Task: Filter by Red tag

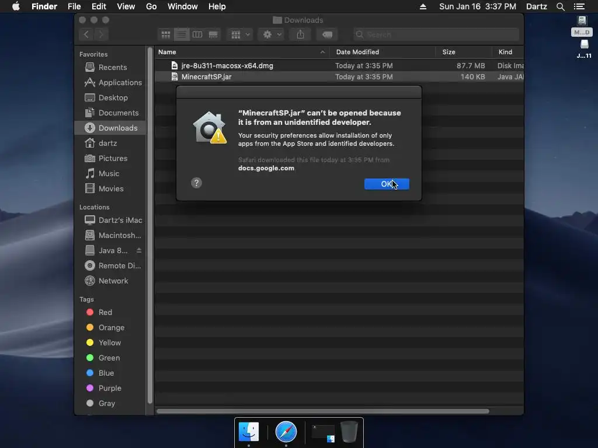Action: pos(110,313)
